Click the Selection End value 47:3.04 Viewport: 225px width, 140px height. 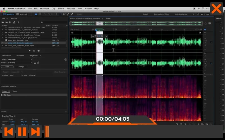[24, 122]
